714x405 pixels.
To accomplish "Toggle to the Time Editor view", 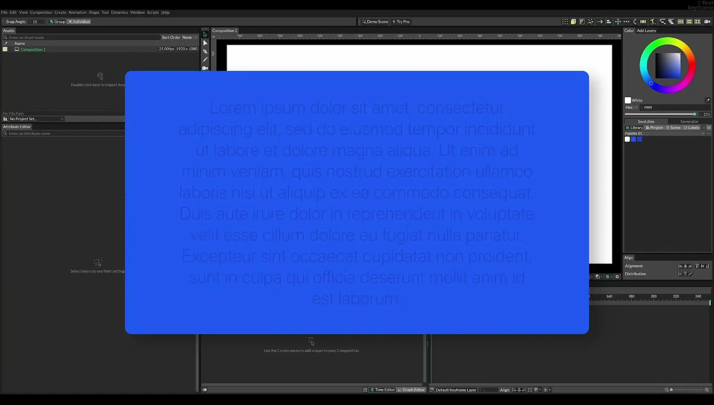I will [383, 390].
